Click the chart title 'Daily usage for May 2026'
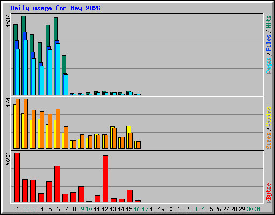This screenshot has height=215, width=275. tap(55, 8)
